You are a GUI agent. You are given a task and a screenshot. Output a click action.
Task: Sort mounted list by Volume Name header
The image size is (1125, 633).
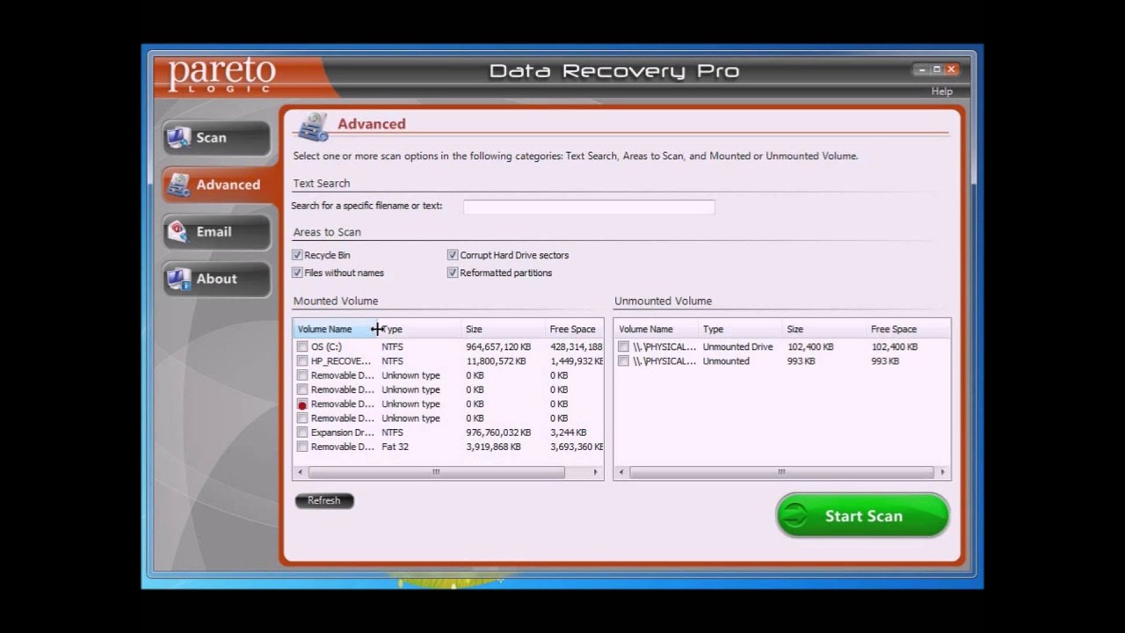tap(335, 329)
